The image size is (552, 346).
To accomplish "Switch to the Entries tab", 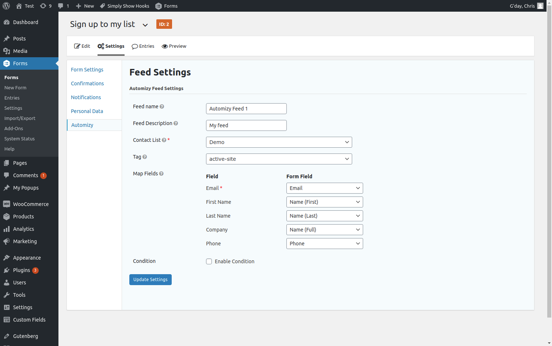I will pyautogui.click(x=143, y=46).
